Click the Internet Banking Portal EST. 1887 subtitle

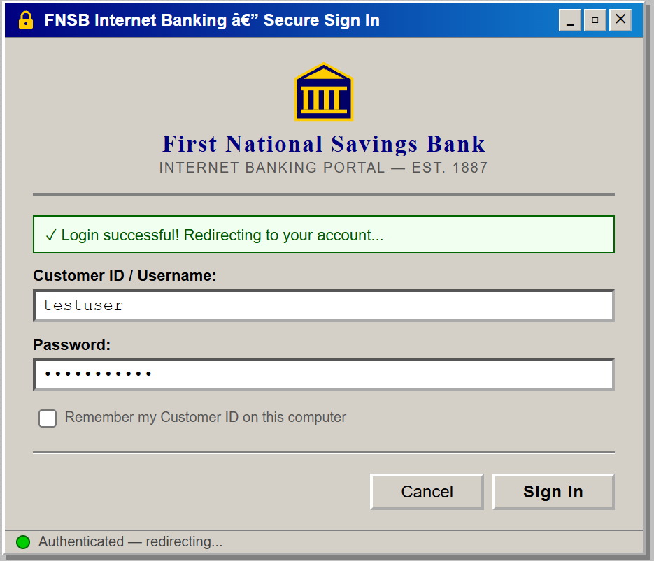coord(323,168)
